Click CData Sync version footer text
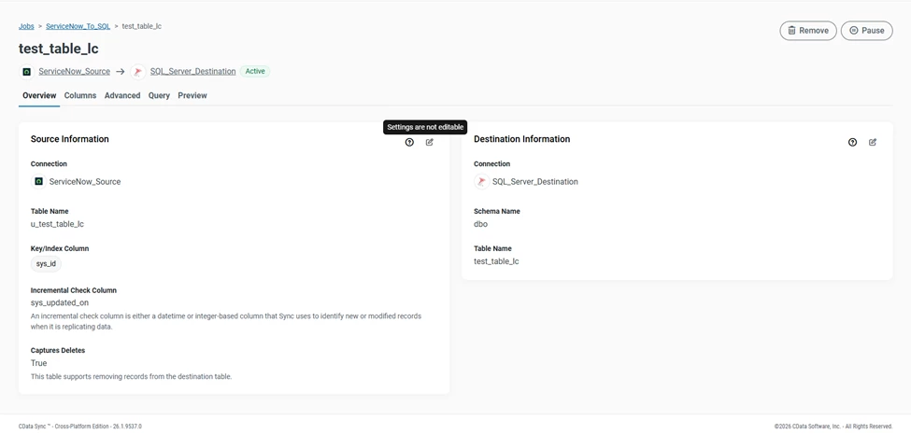Screen dimensions: 911x434 (80, 427)
